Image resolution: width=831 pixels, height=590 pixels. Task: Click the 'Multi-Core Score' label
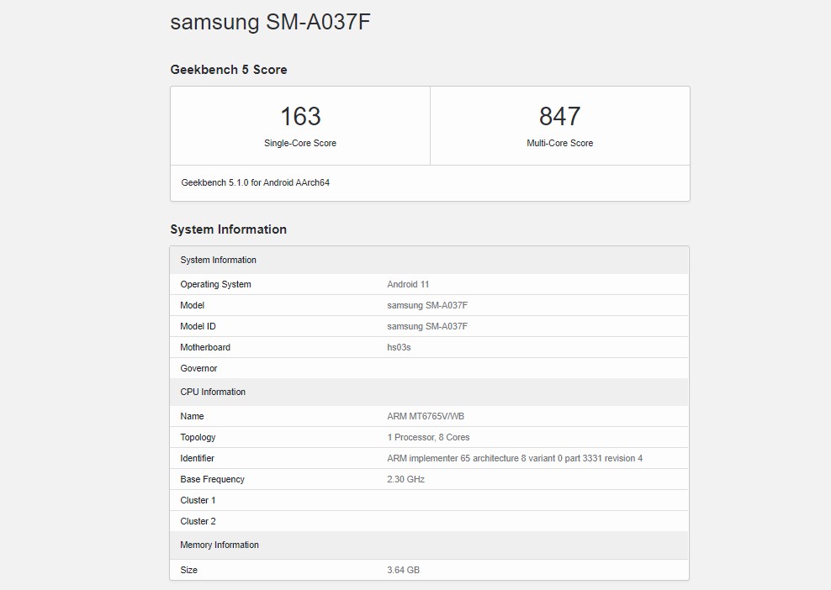[559, 143]
